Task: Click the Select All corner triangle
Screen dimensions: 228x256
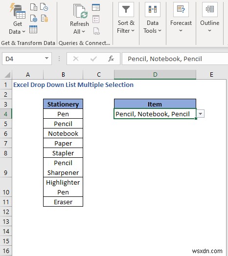Action: pos(7,75)
